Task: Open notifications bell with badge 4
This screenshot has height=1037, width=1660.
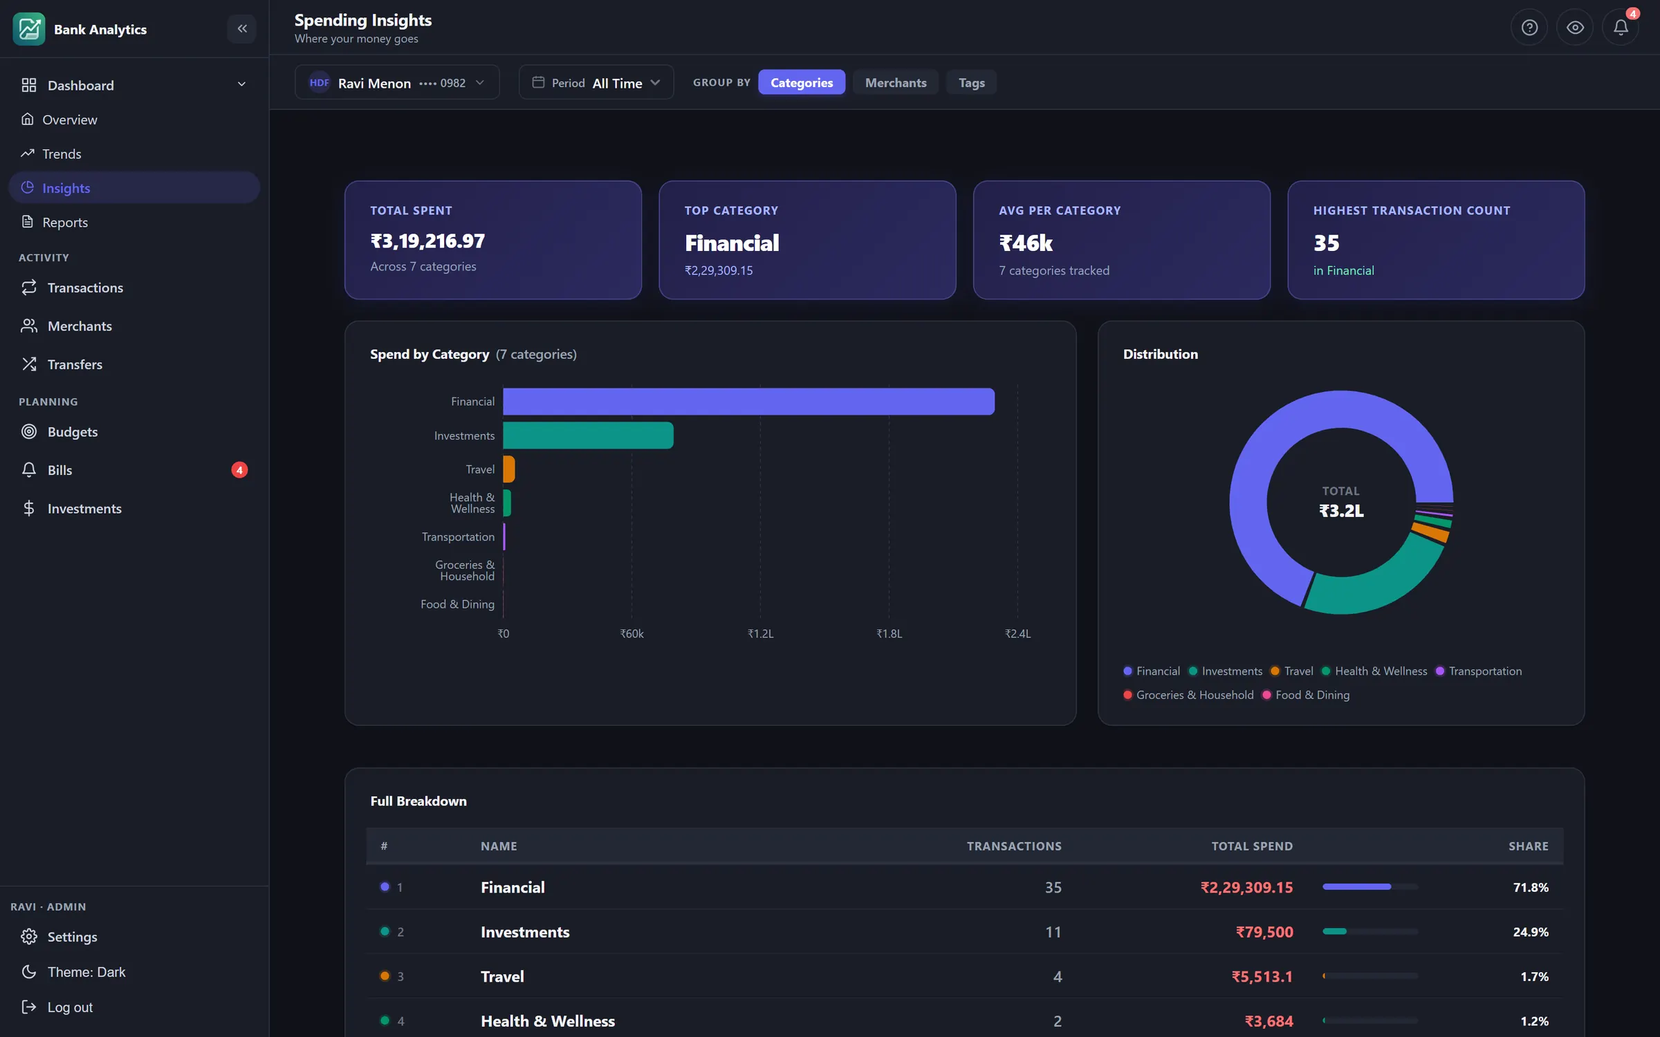Action: pyautogui.click(x=1621, y=28)
